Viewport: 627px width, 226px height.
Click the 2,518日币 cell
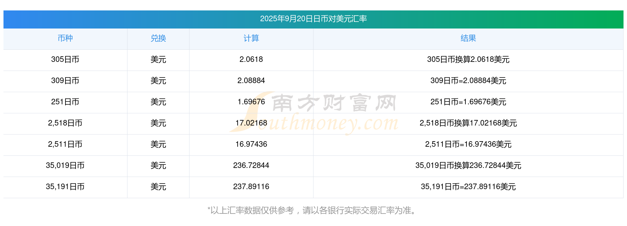[65, 123]
